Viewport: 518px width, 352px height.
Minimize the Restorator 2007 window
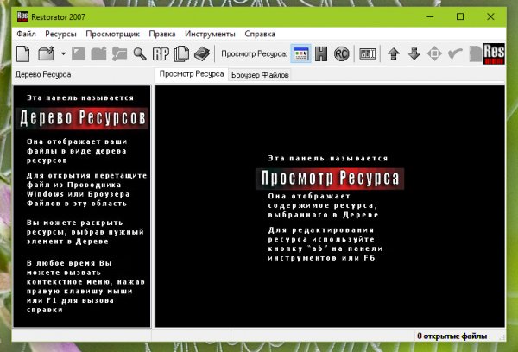point(430,16)
